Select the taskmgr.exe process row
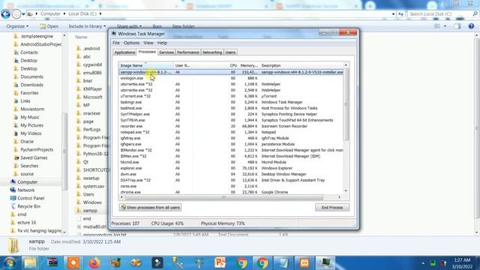The image size is (480, 270). coord(231,102)
